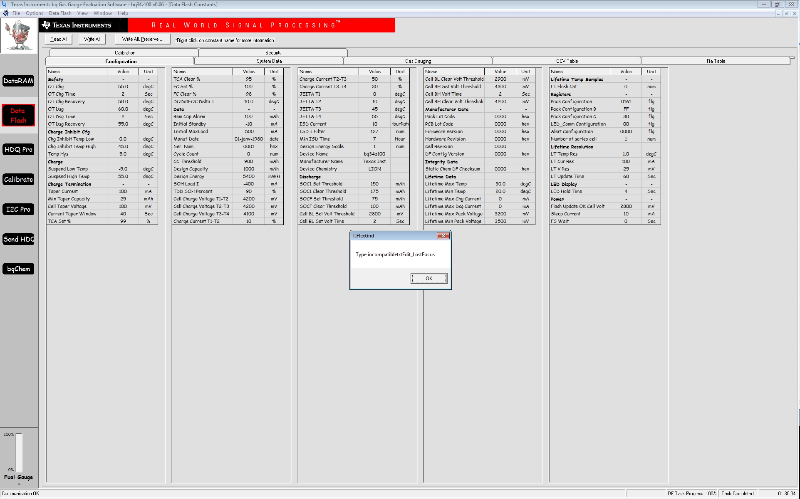800x499 pixels.
Task: Click the Write All button
Action: click(x=92, y=39)
